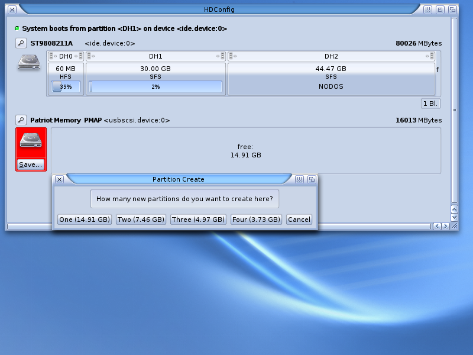Click the DH0 39% usage bar
The height and width of the screenshot is (355, 473).
(66, 86)
